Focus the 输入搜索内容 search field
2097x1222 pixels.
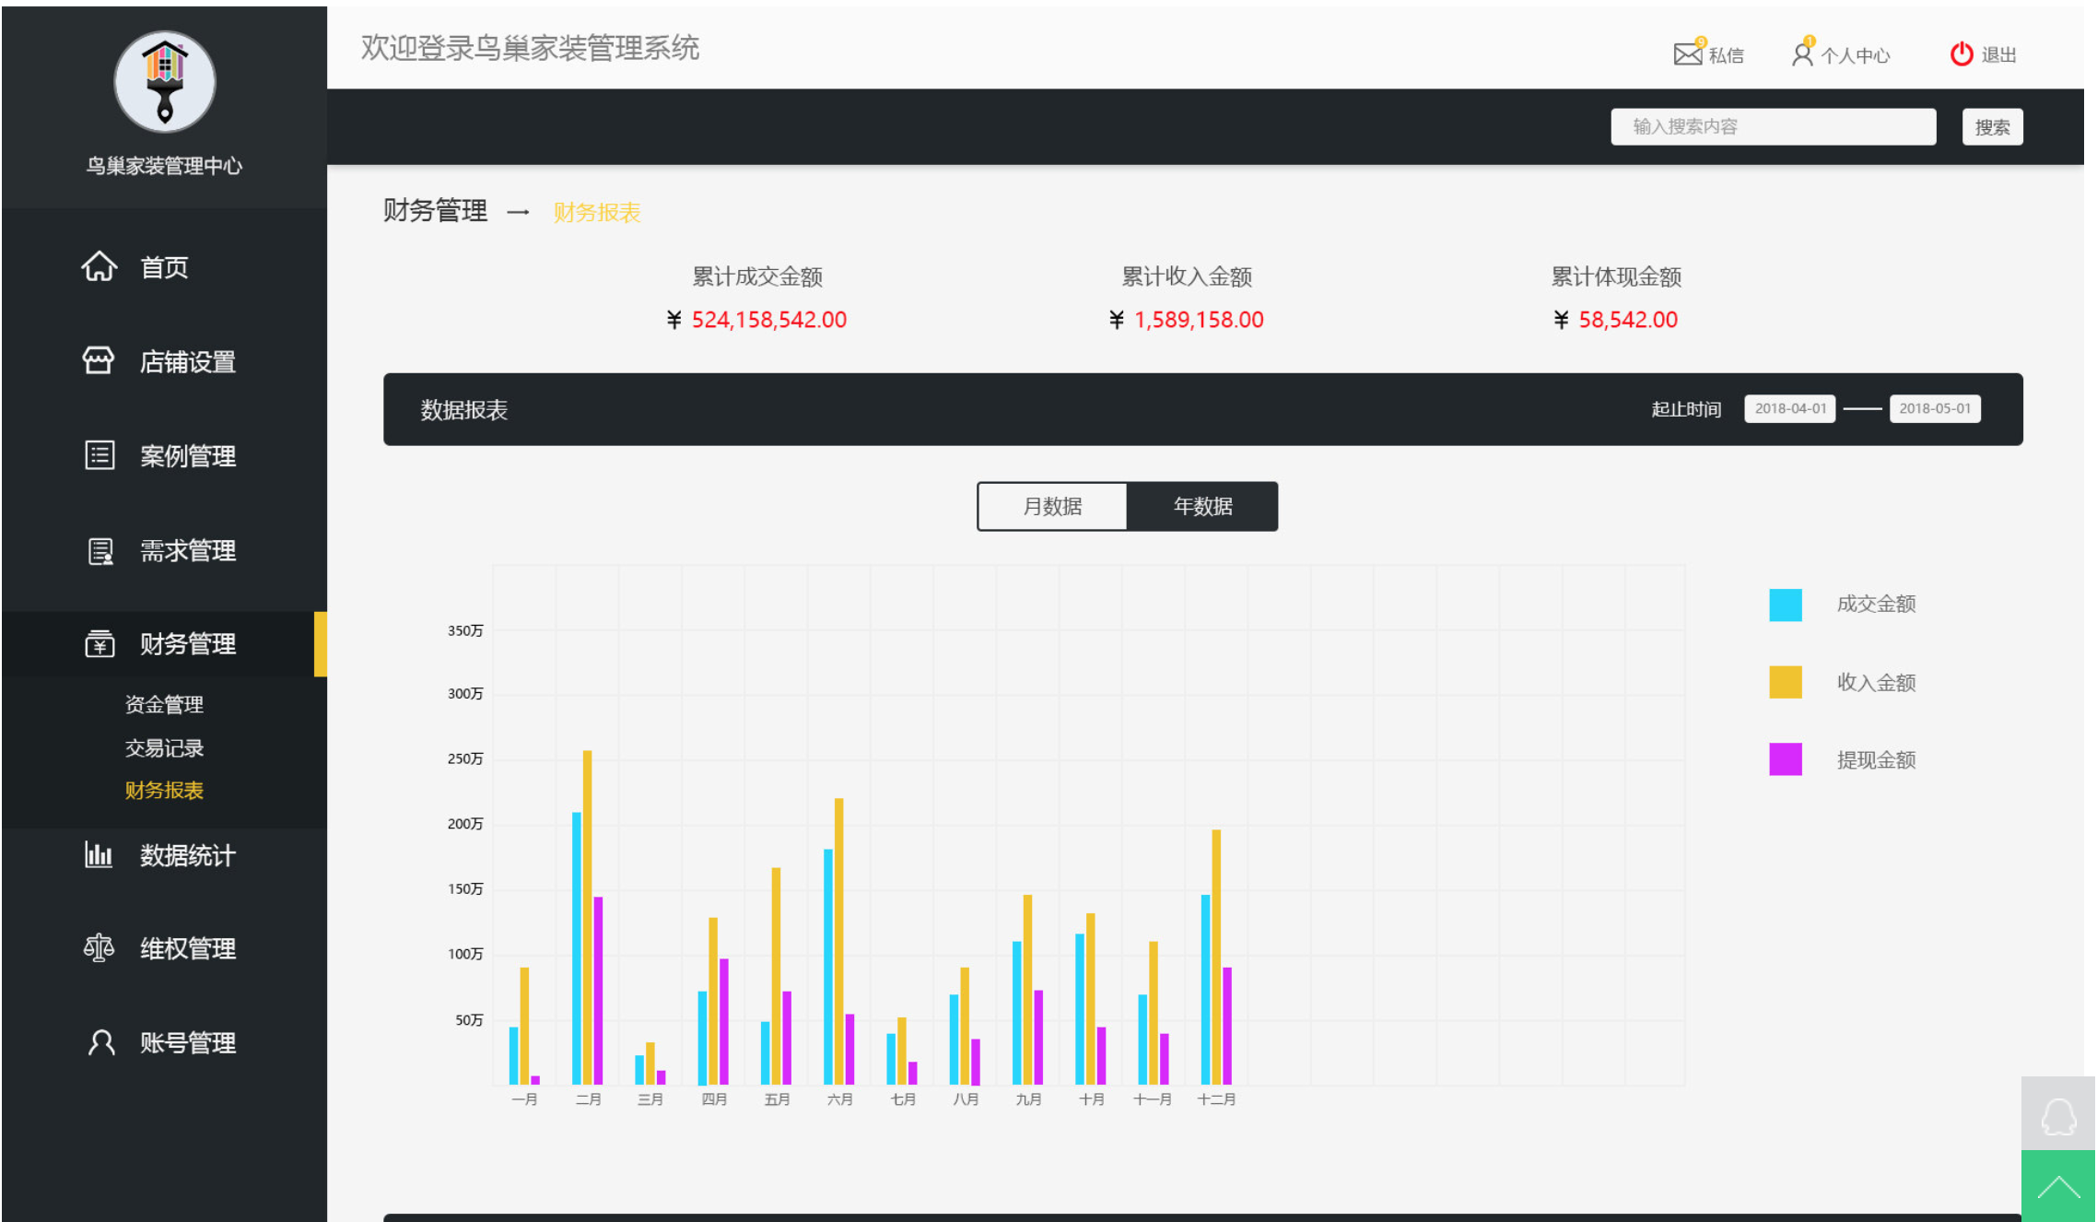coord(1774,126)
